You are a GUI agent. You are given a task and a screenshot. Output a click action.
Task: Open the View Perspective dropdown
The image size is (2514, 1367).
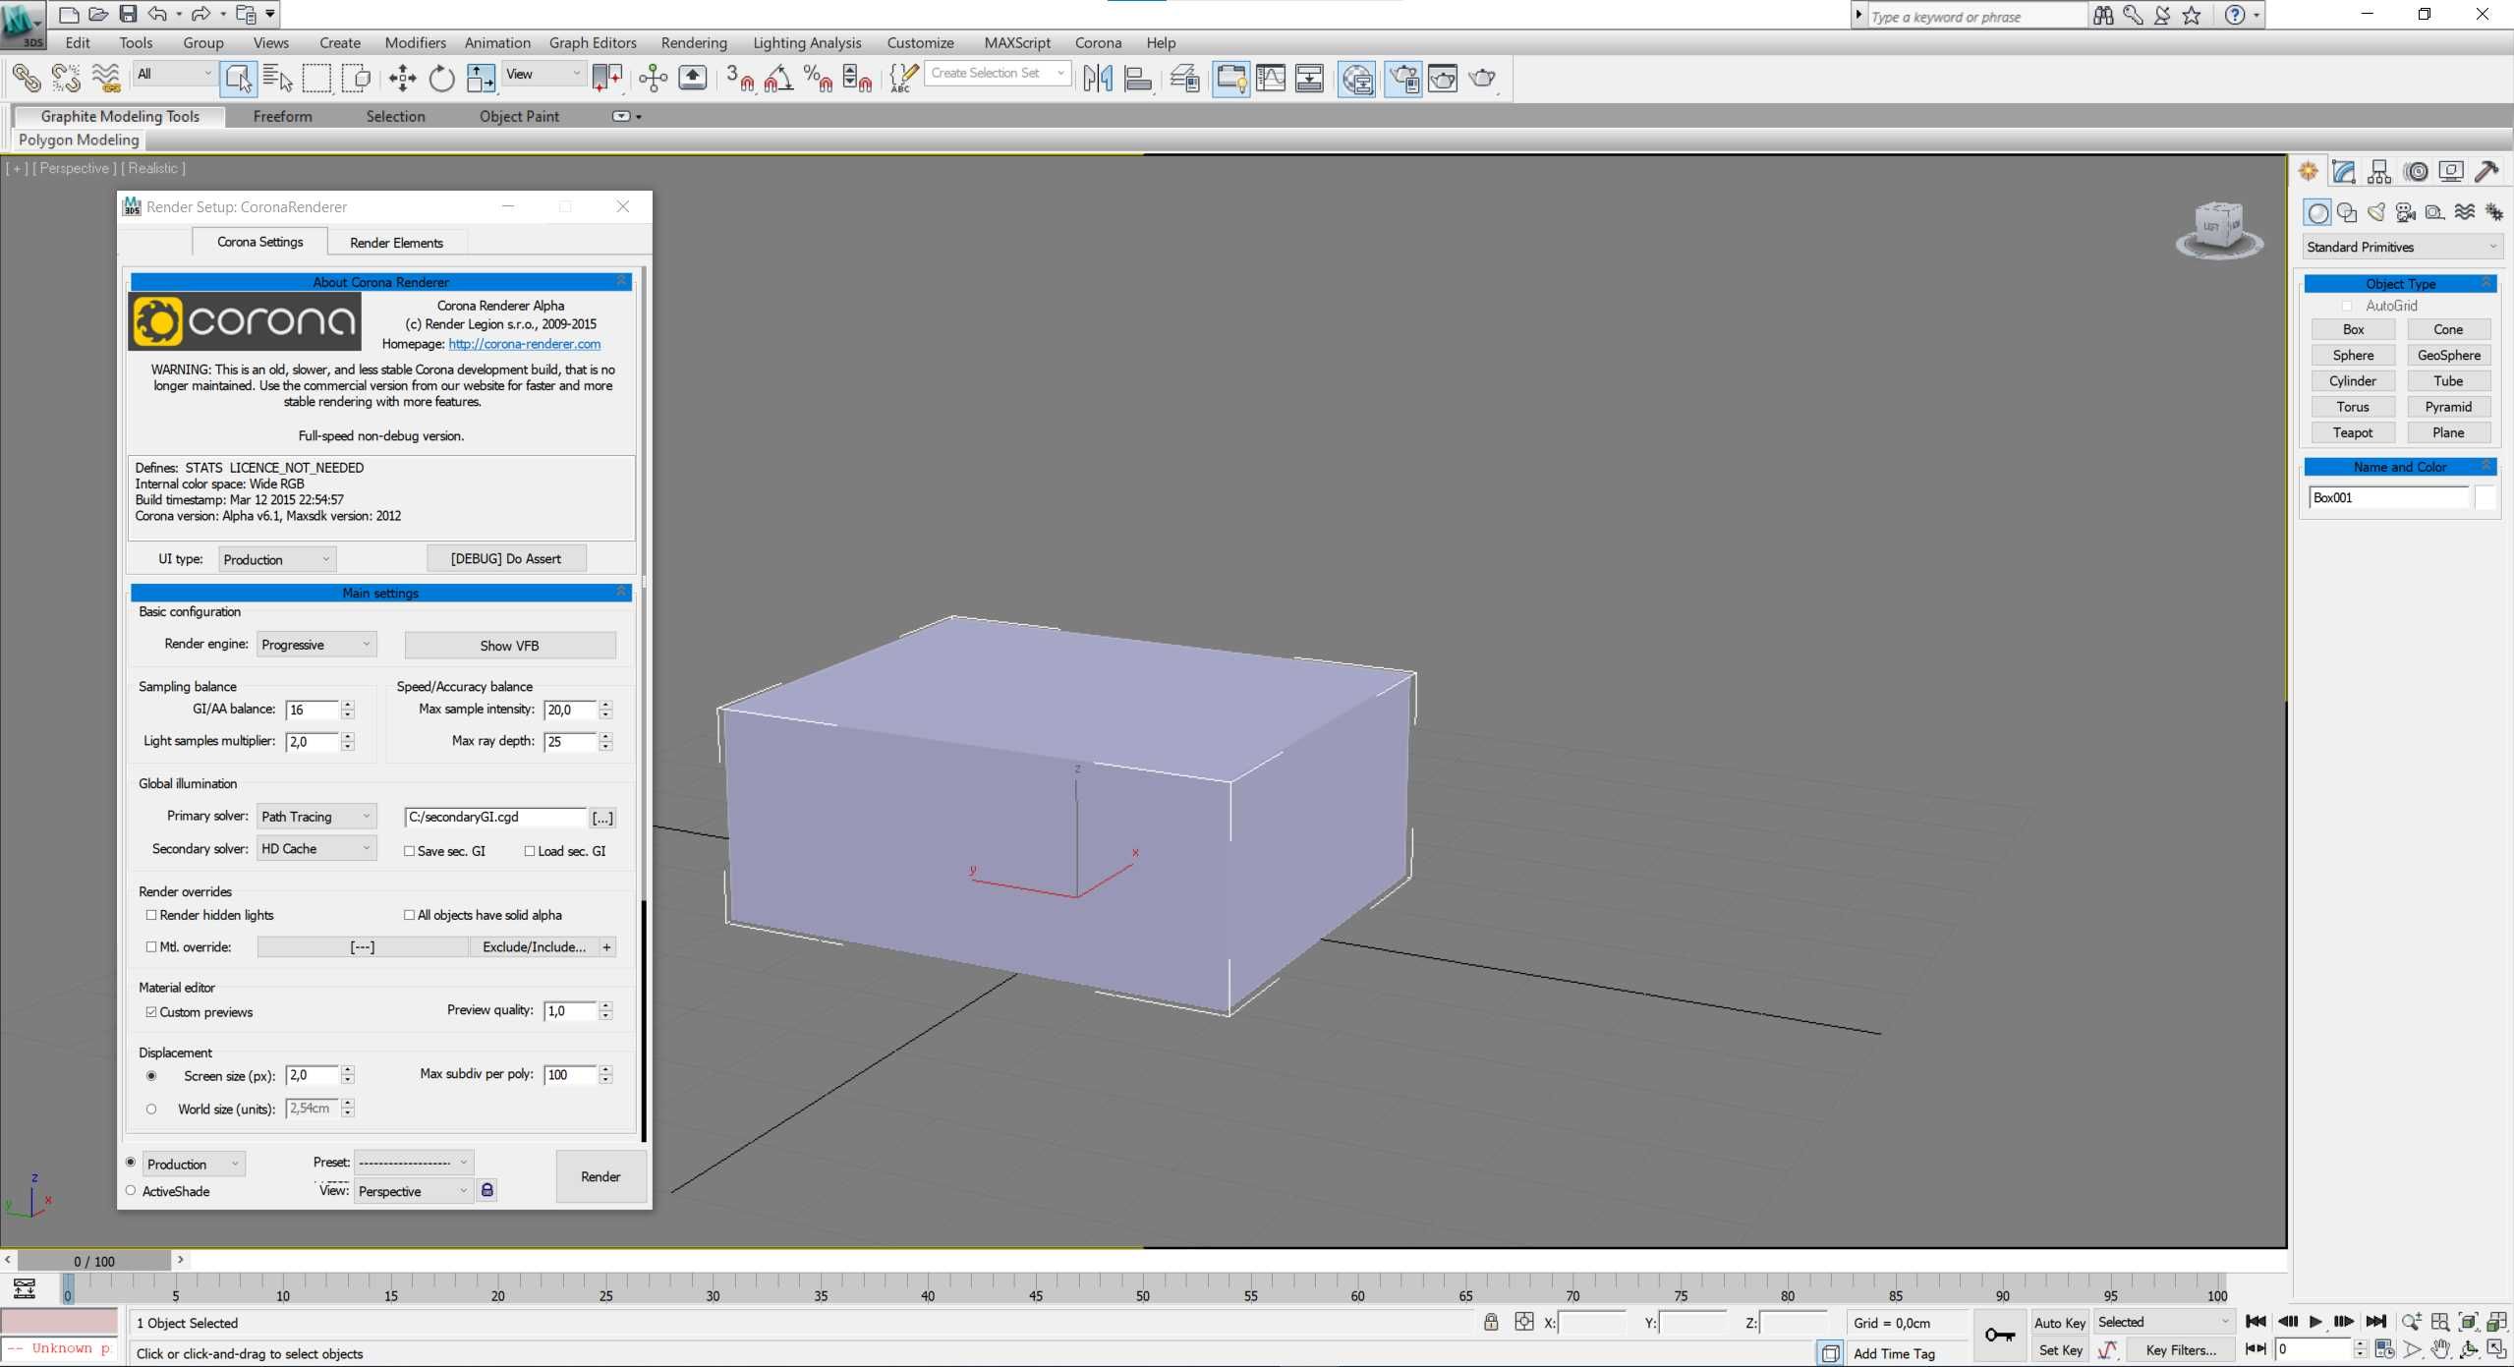[413, 1191]
